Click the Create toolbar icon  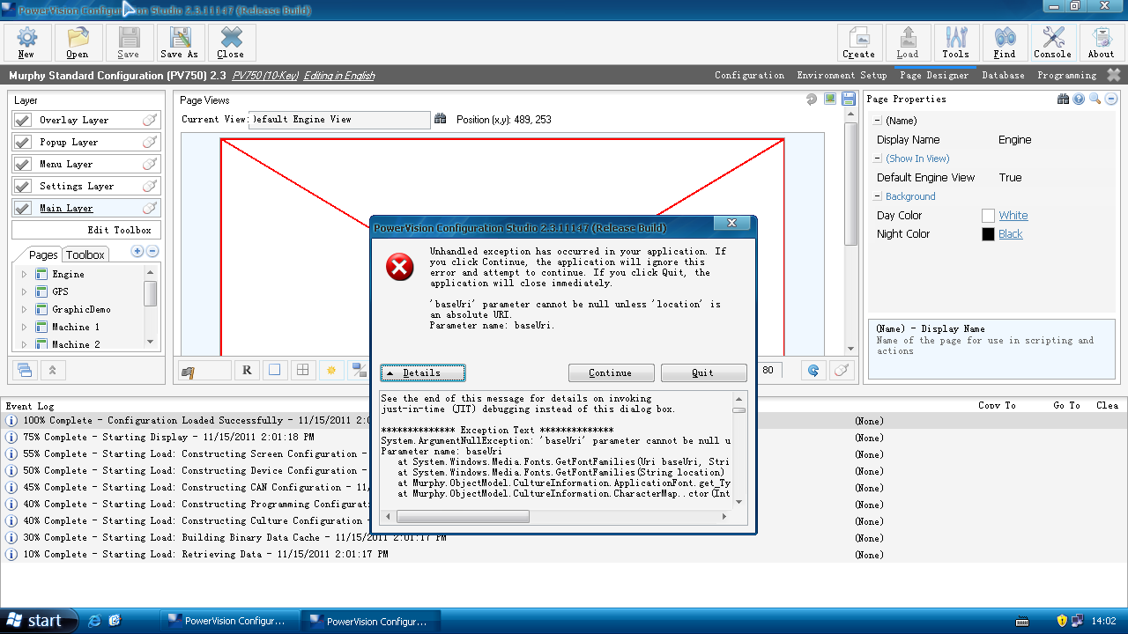(859, 42)
